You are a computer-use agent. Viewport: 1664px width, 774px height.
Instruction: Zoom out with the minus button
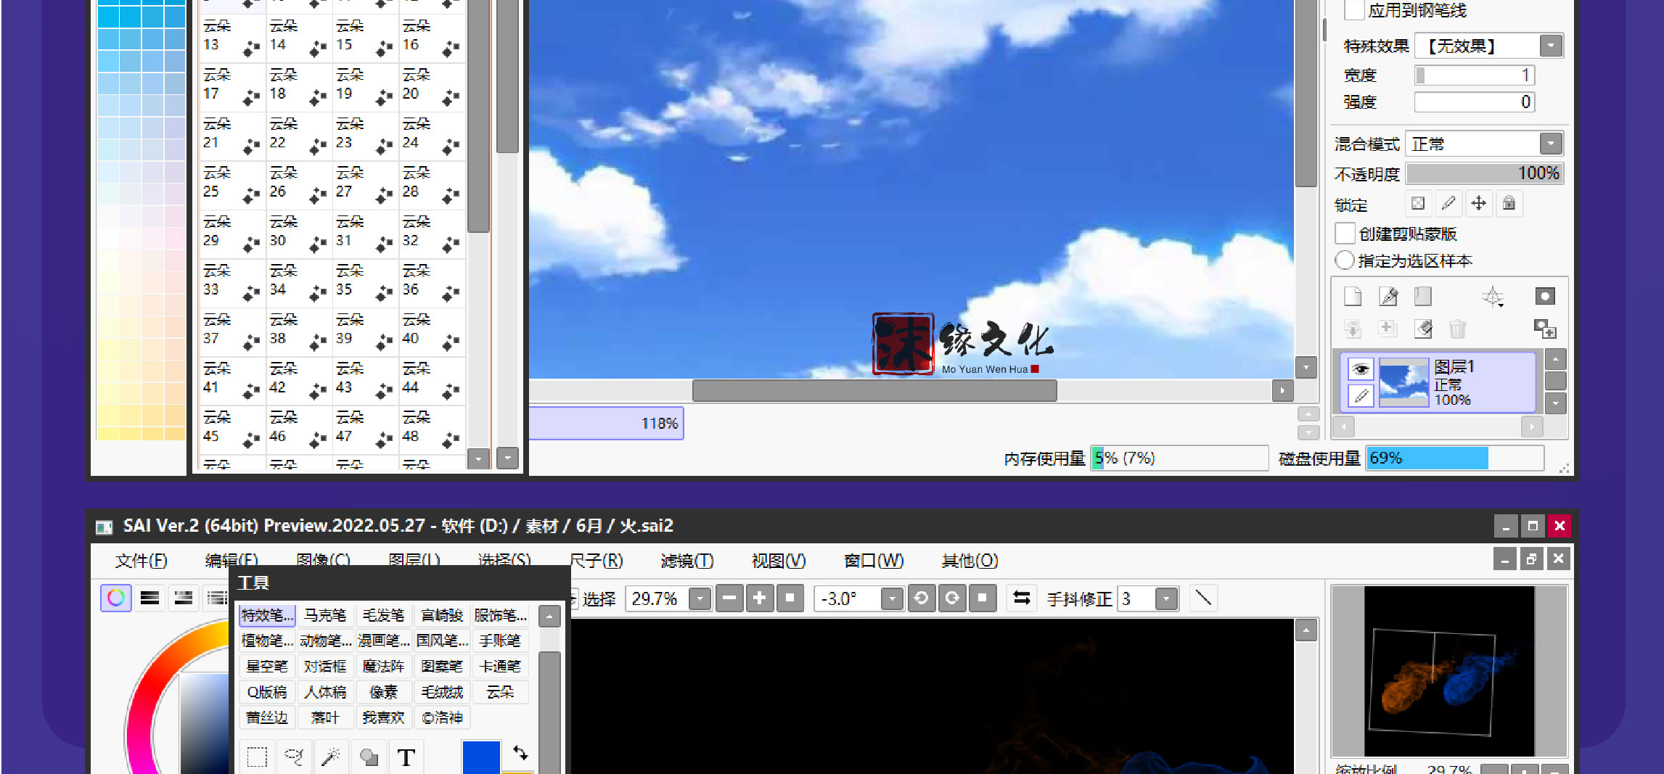[x=729, y=598]
